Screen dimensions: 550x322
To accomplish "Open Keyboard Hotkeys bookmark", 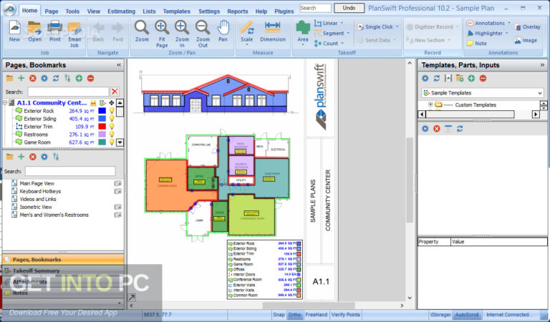I will pyautogui.click(x=40, y=191).
